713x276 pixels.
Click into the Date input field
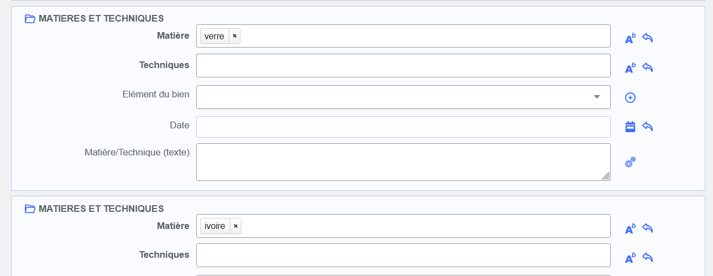403,127
